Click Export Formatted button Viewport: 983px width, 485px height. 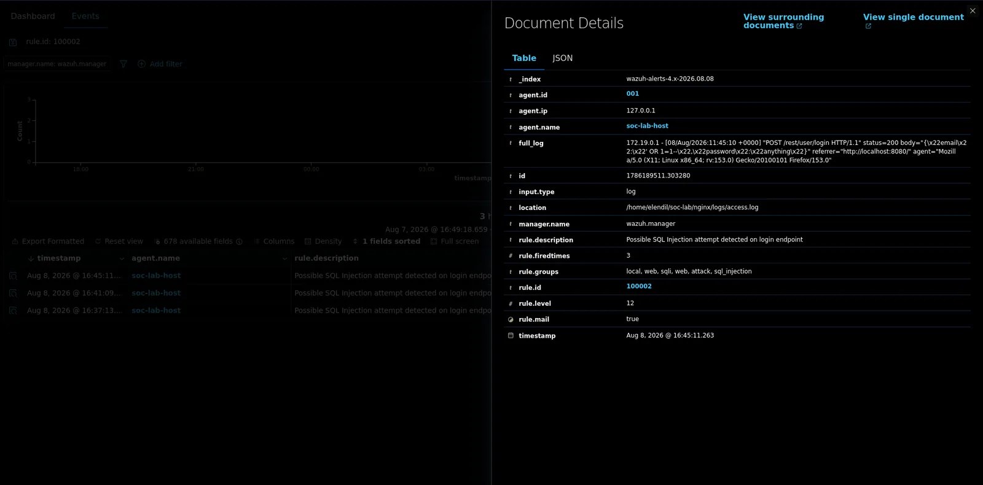tap(48, 241)
